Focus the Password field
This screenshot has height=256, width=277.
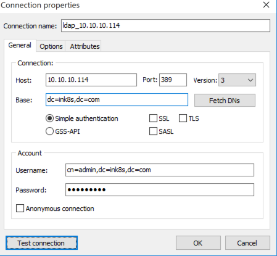pyautogui.click(x=160, y=189)
